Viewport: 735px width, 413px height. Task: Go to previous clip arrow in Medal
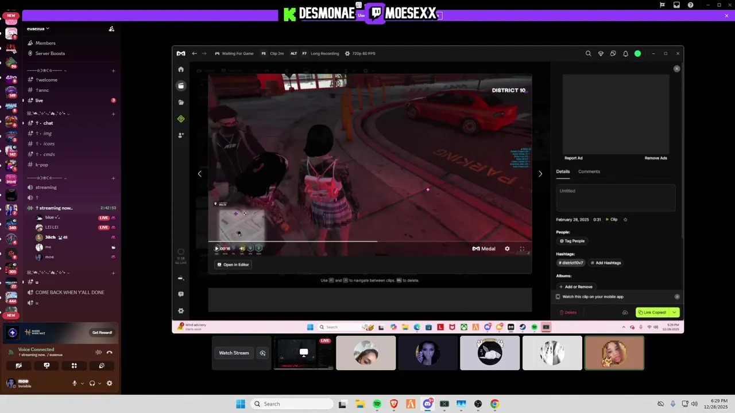(x=199, y=174)
